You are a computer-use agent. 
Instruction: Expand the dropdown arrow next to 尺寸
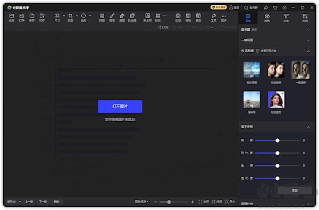click(64, 15)
